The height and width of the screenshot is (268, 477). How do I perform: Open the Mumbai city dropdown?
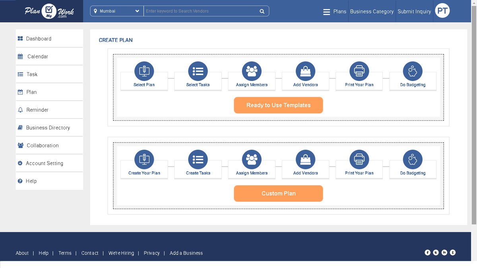[x=117, y=11]
